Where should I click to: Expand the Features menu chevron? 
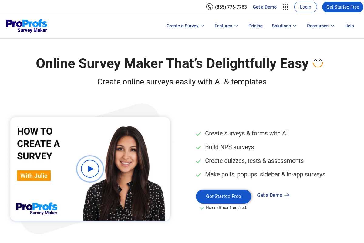[236, 26]
